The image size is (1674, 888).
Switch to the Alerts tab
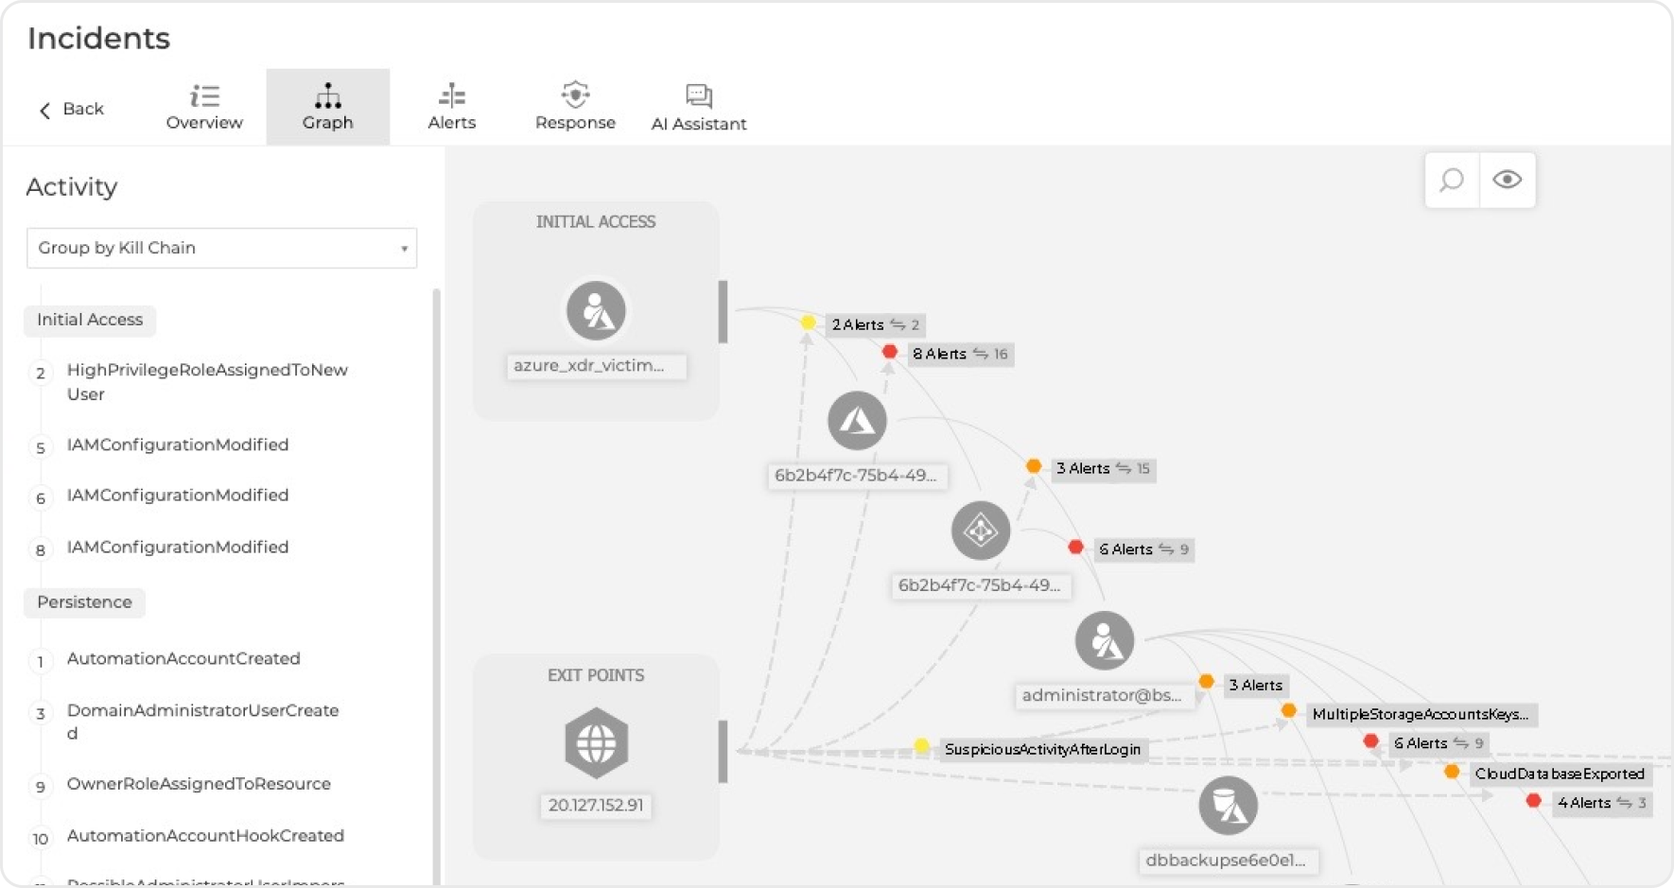[452, 107]
